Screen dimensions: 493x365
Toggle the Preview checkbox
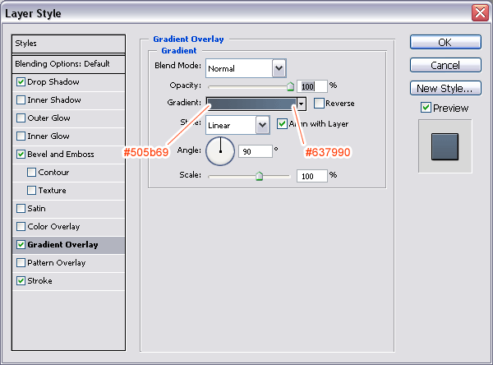[426, 108]
